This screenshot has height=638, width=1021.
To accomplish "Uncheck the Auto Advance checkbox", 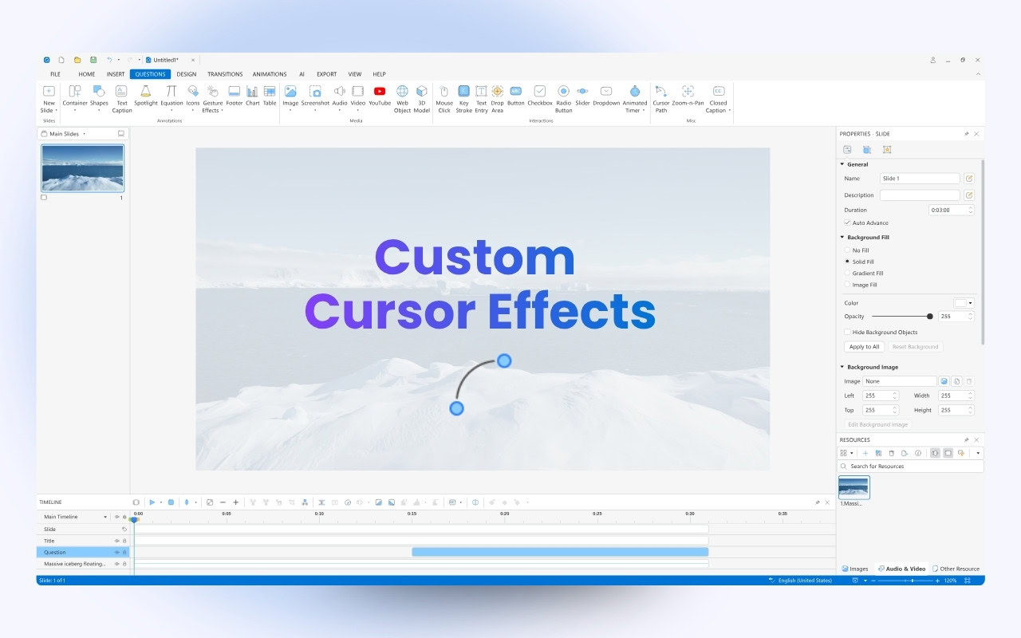I will [x=847, y=223].
